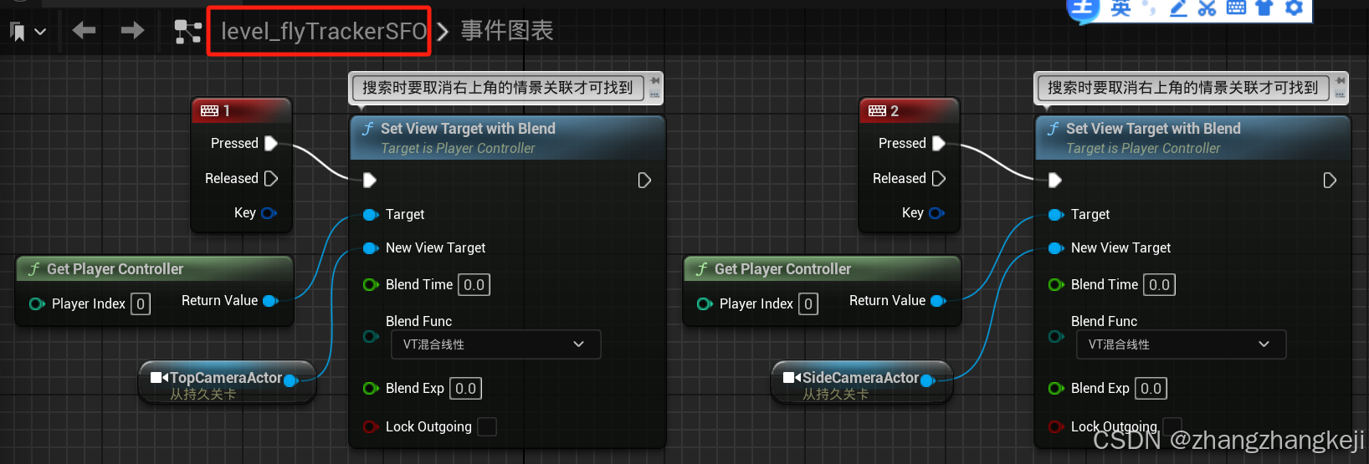The image size is (1369, 464).
Task: Open Blend Func dropdown on key 2's node
Action: point(1181,344)
